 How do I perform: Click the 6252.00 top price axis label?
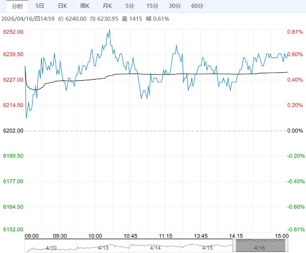(x=13, y=32)
